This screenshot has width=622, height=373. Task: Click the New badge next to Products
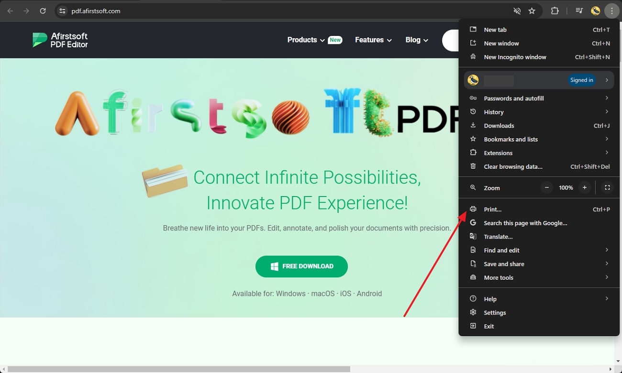335,40
